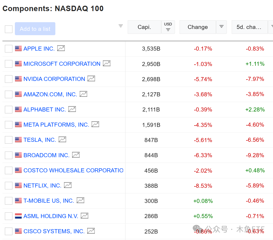
Task: Sort by the Capi. column header
Action: [144, 27]
